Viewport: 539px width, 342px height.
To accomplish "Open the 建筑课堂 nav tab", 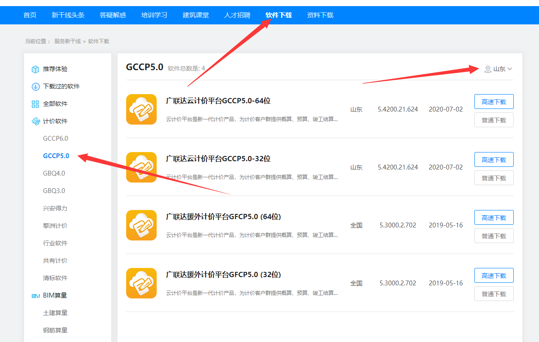I will pos(196,15).
